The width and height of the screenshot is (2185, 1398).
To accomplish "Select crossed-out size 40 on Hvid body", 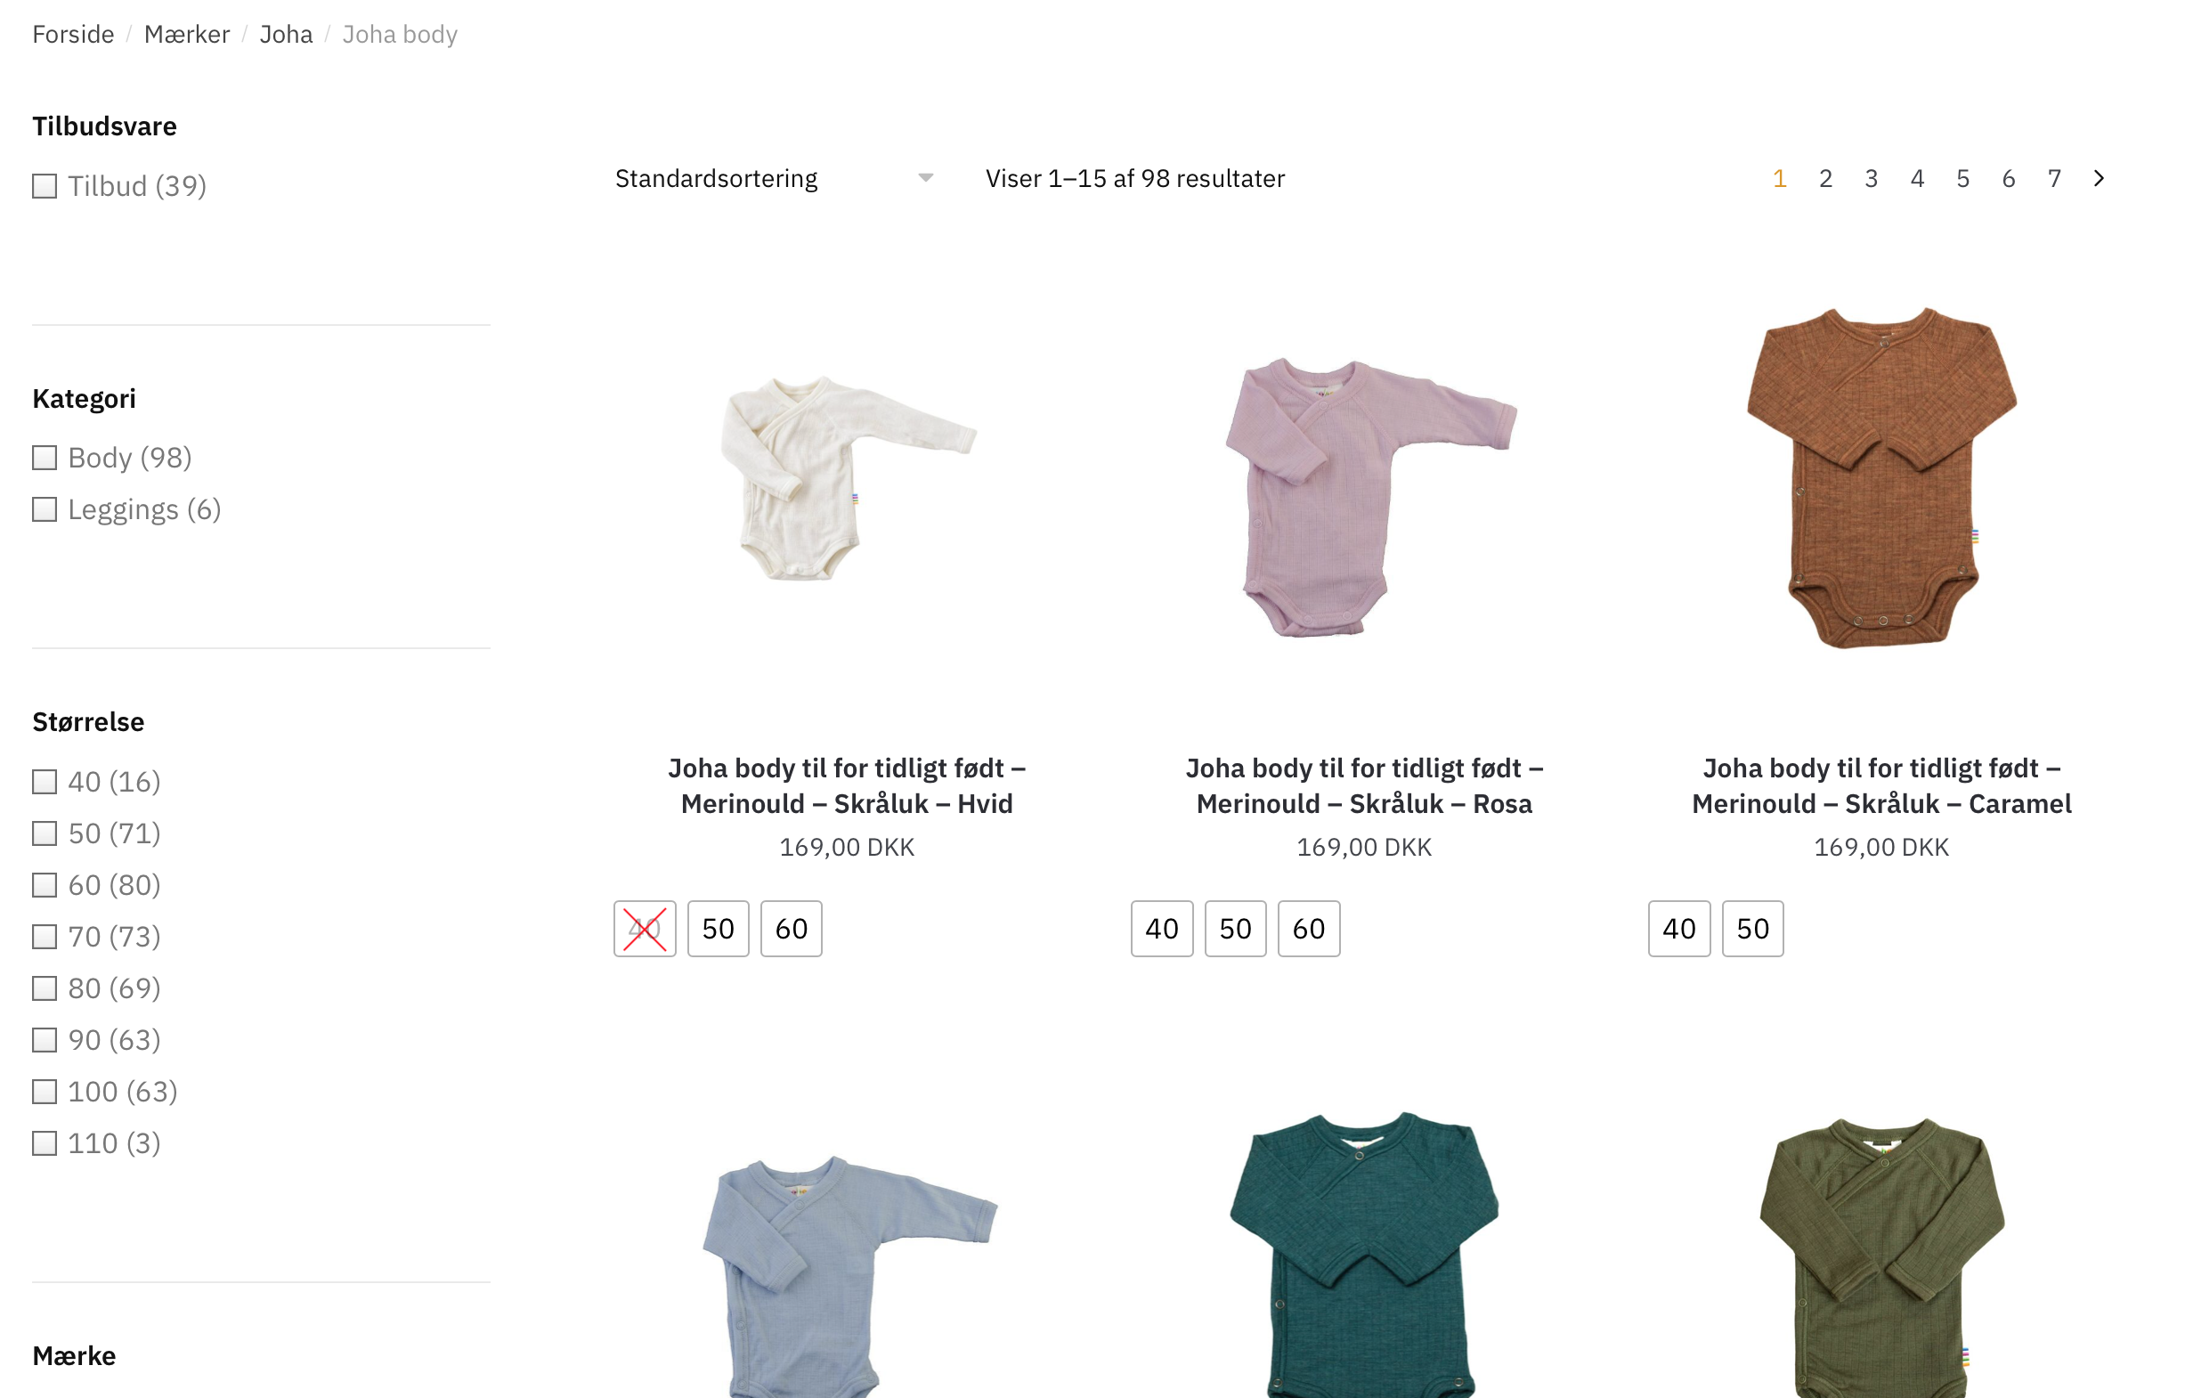I will [645, 929].
